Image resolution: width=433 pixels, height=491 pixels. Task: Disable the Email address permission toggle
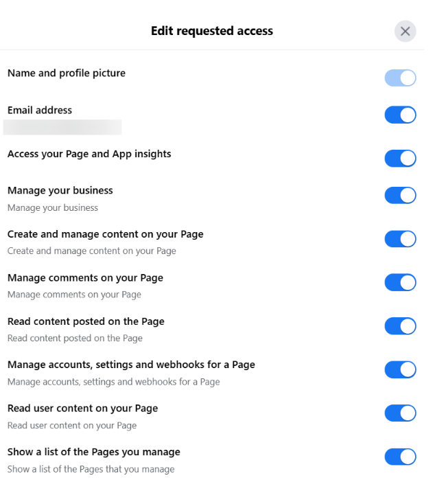coord(400,115)
